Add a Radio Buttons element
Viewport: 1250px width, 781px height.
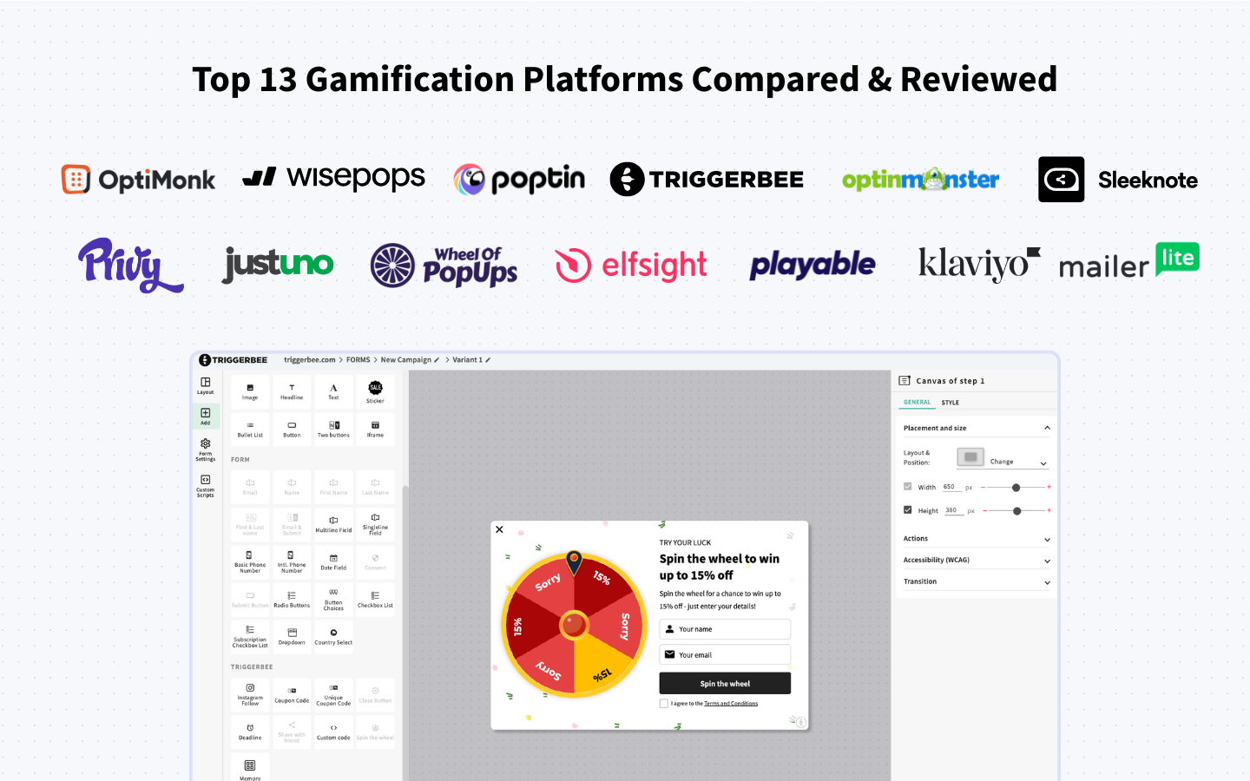pyautogui.click(x=292, y=600)
